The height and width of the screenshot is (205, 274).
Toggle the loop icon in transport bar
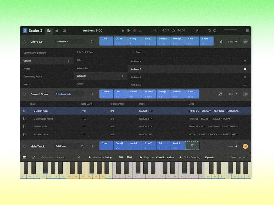(x=140, y=31)
